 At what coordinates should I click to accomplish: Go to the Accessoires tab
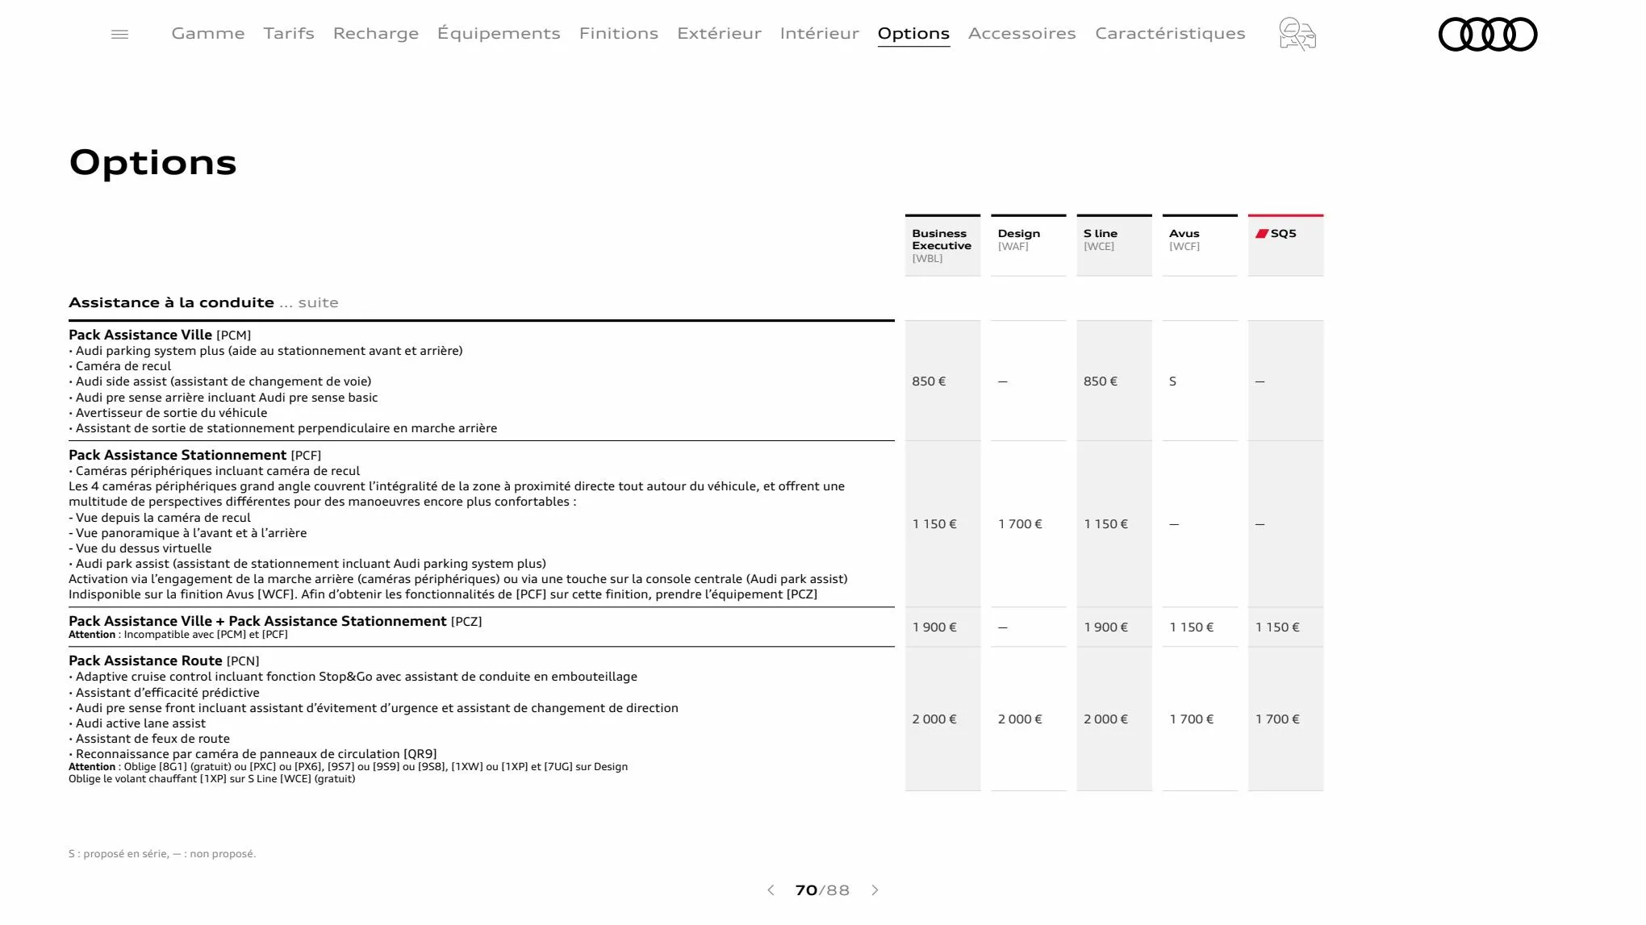coord(1022,33)
